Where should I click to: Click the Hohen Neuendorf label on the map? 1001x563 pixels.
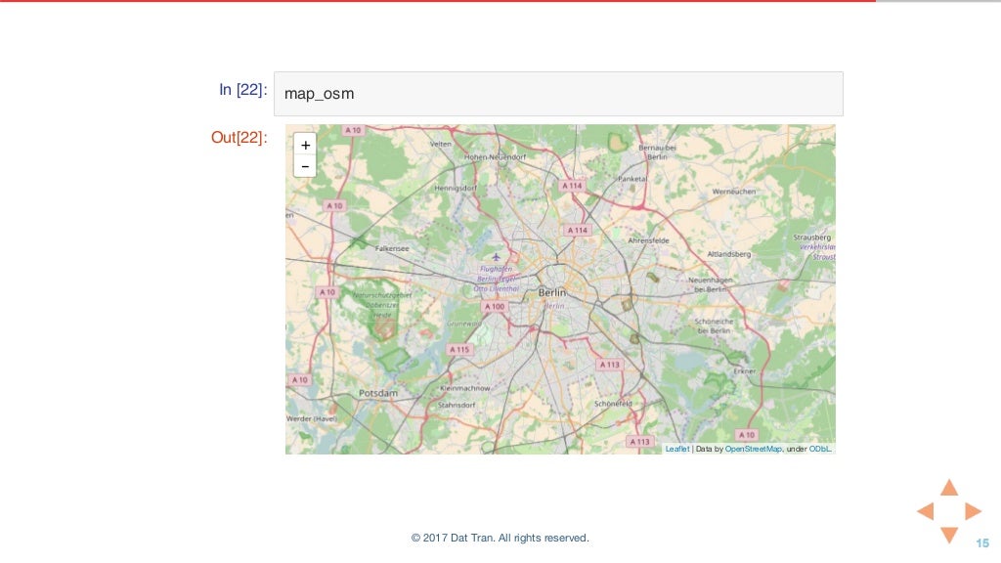pyautogui.click(x=496, y=157)
